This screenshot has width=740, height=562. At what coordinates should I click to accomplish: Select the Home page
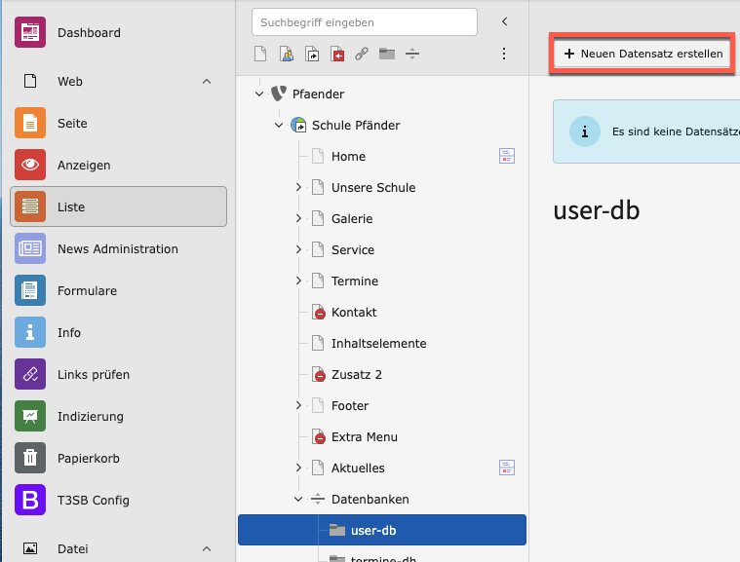click(x=348, y=157)
